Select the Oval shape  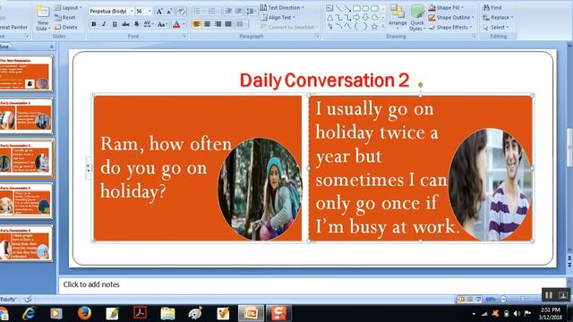point(365,8)
